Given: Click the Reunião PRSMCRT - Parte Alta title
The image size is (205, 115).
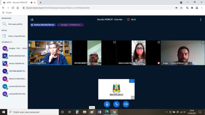Looking at the screenshot, I should [110, 20].
